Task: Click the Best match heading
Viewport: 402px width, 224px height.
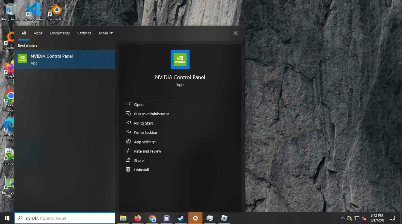Action: [x=27, y=46]
